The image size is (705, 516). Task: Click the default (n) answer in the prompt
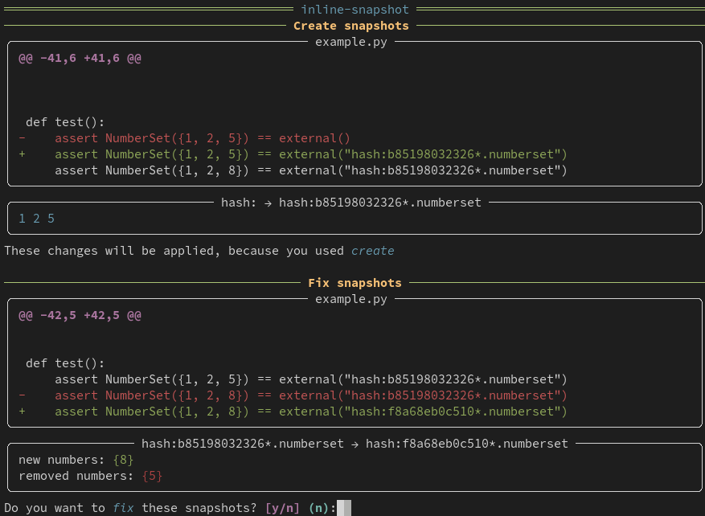tap(318, 508)
